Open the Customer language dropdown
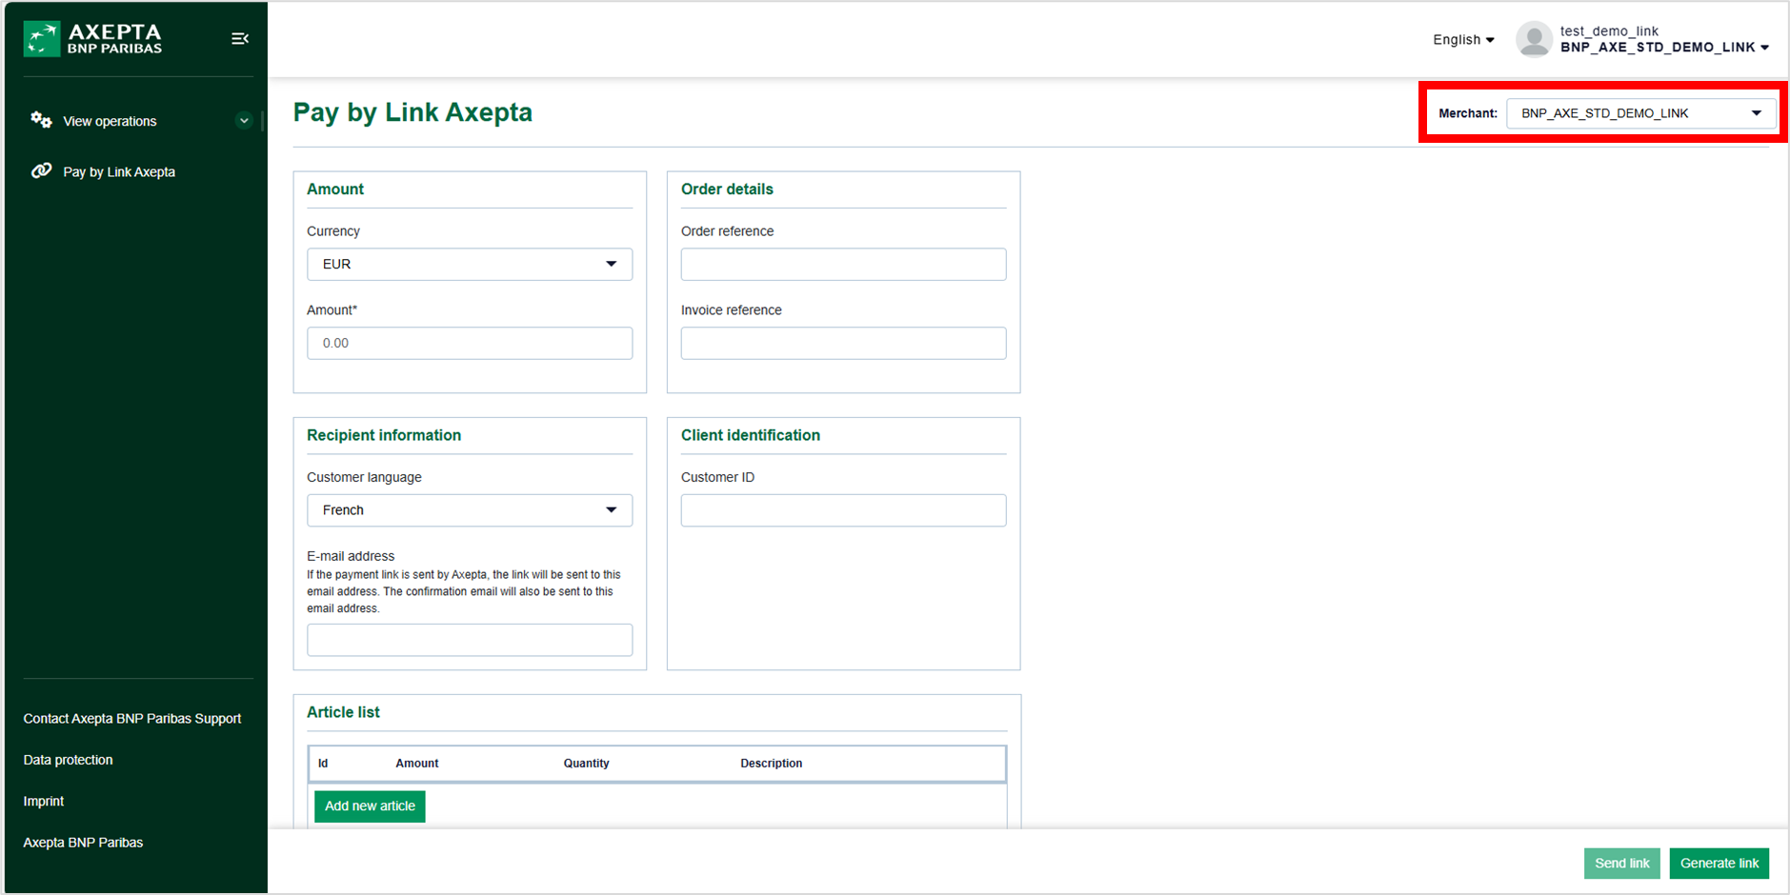 point(469,510)
